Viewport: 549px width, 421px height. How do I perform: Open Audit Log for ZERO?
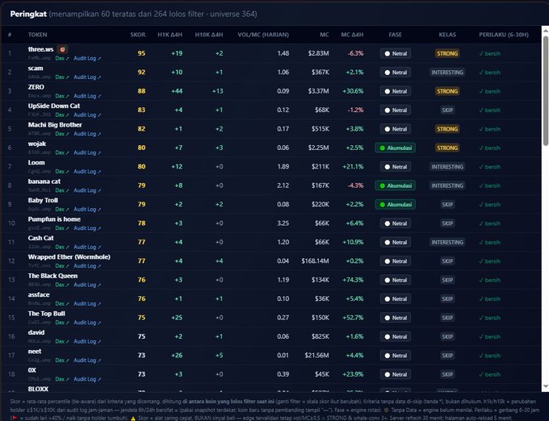point(87,96)
